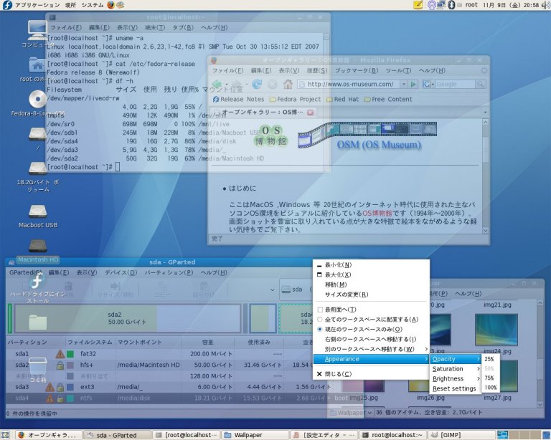This screenshot has width=551, height=440.
Task: Click Firefox home button
Action: pyautogui.click(x=288, y=85)
